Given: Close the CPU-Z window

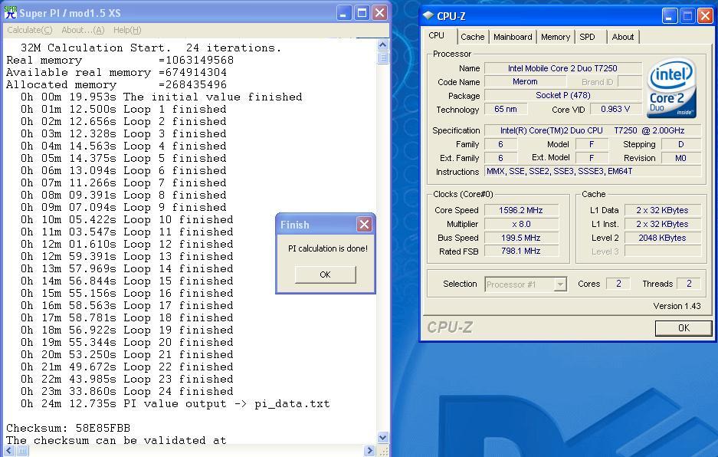Looking at the screenshot, I should tap(705, 16).
